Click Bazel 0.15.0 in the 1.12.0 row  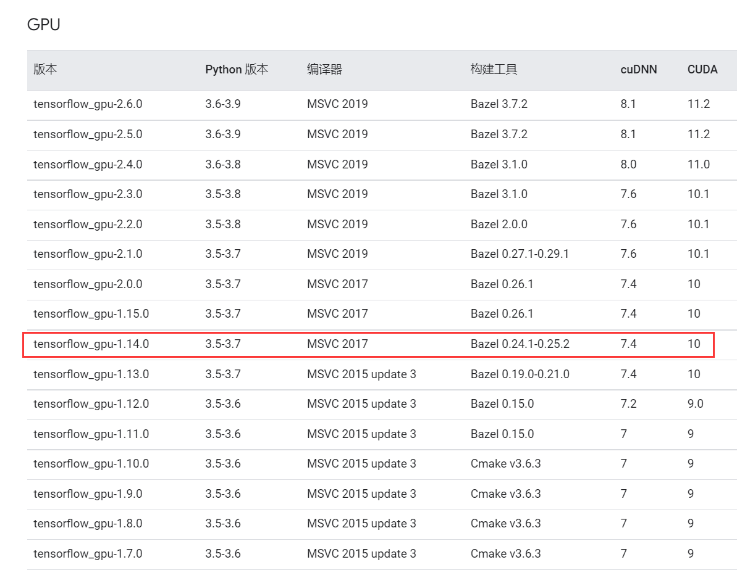pos(502,404)
